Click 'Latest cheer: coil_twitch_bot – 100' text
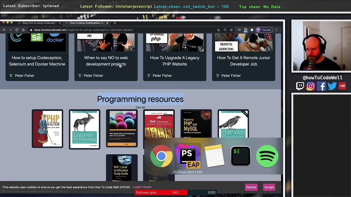 pos(191,7)
